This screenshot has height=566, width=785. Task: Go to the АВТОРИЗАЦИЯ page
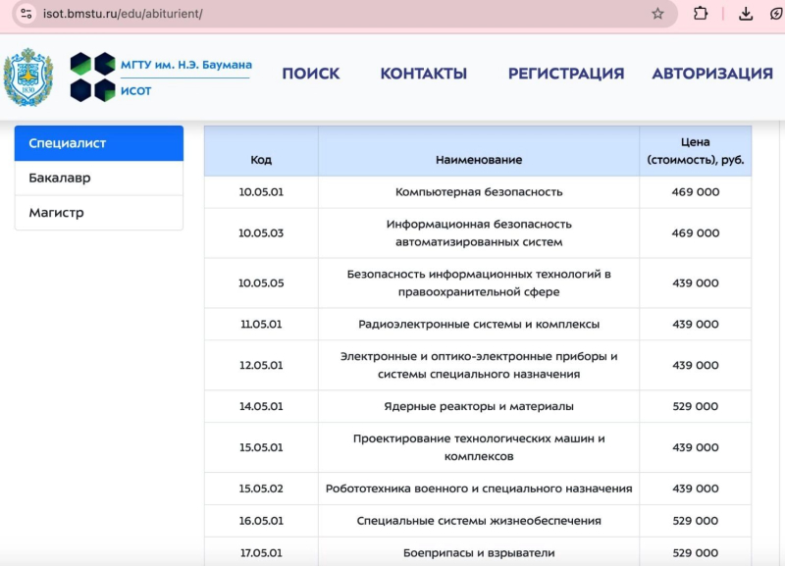712,74
